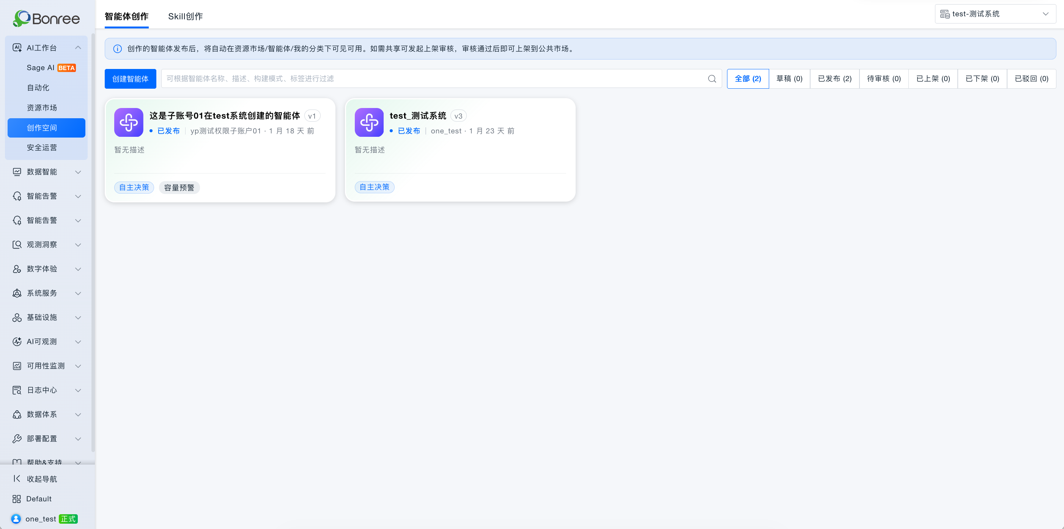Click the 数据智能 chart icon

point(17,172)
